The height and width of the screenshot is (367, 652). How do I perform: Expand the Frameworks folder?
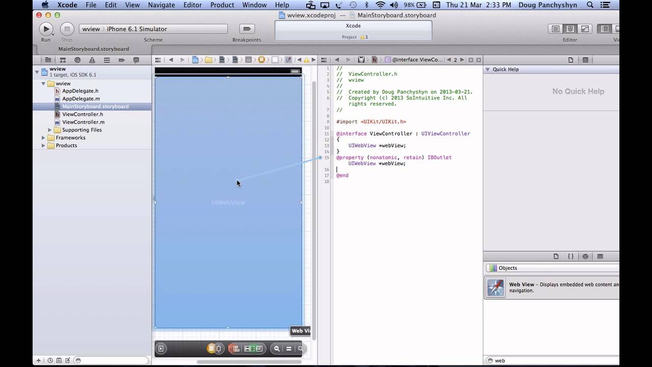[x=44, y=138]
